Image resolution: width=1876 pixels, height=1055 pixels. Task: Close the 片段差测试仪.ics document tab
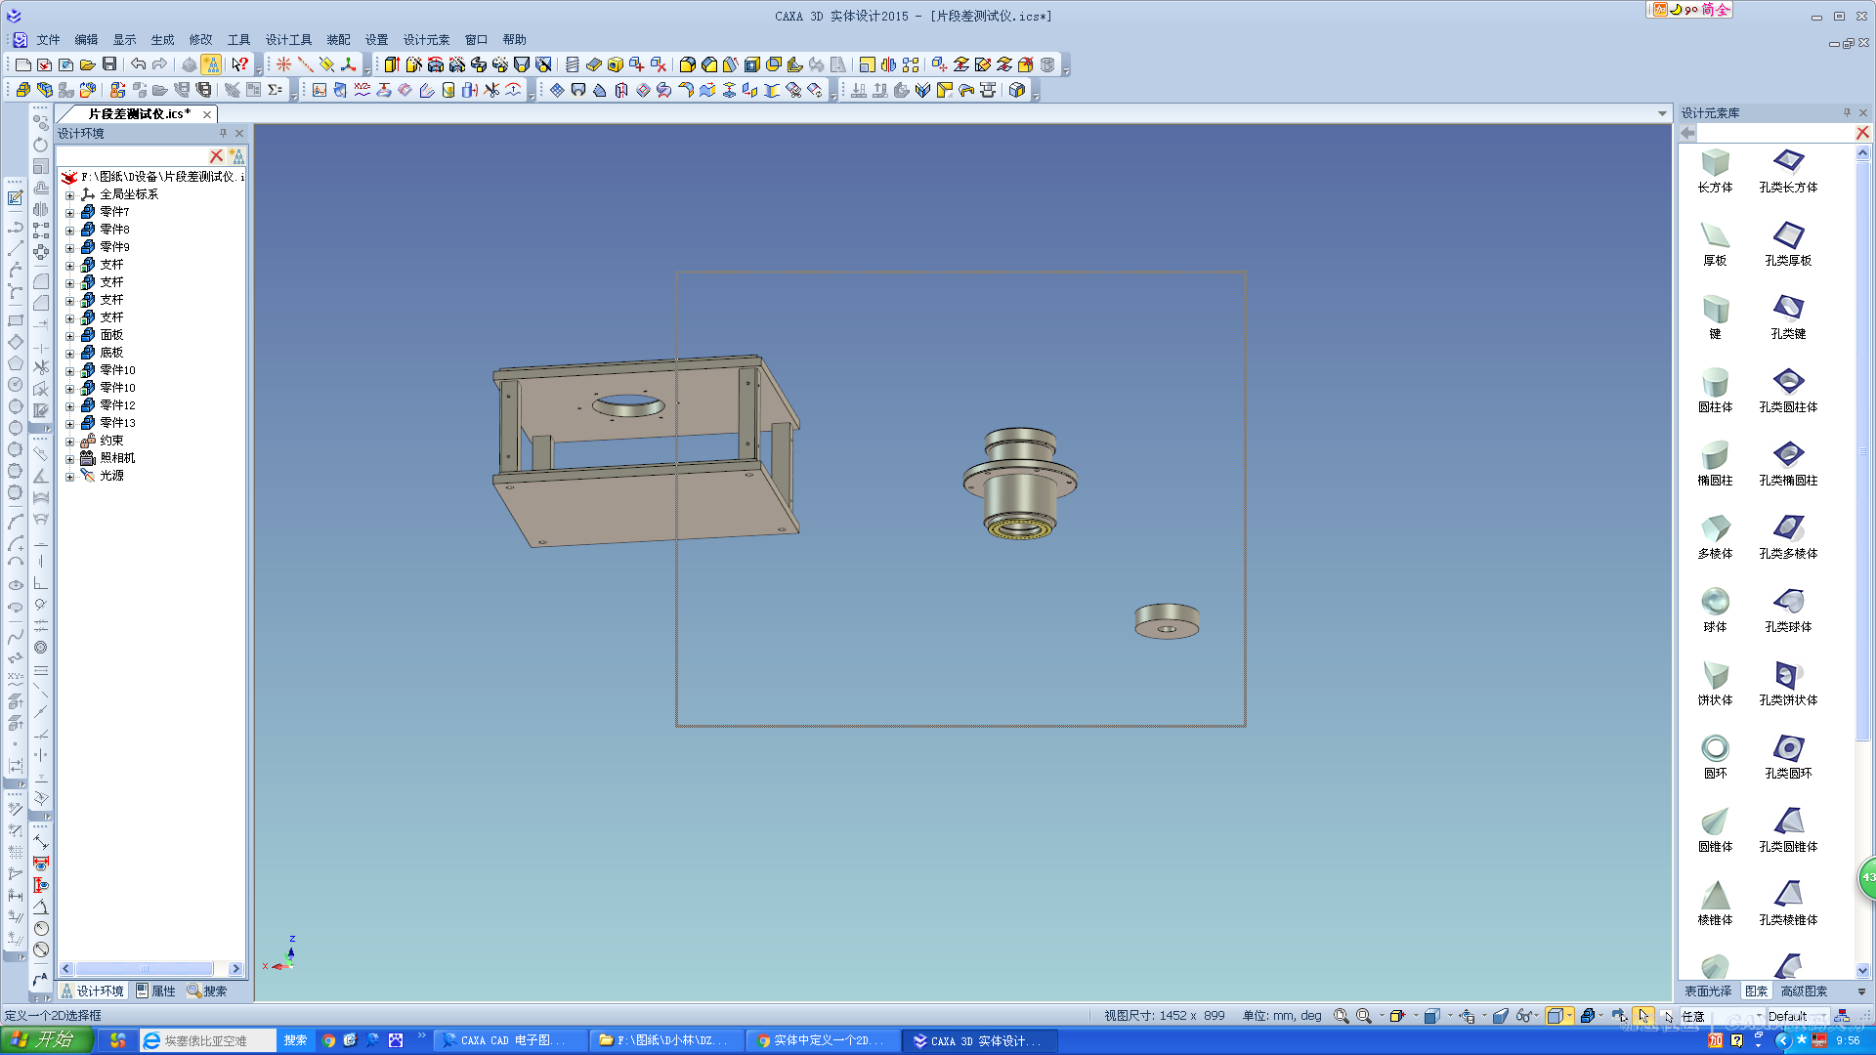[207, 114]
